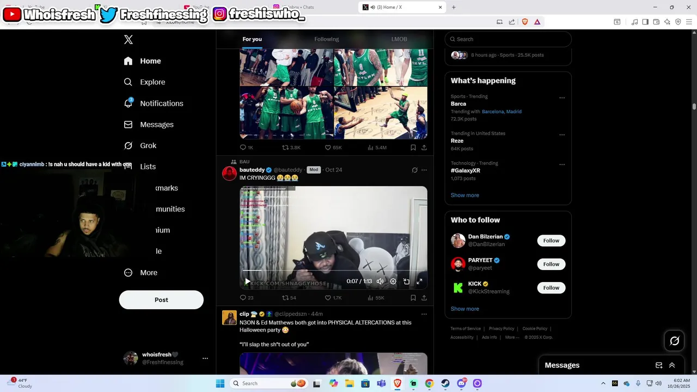Screen dimensions: 697x392
Task: Share bauteddy's post
Action: tap(424, 298)
